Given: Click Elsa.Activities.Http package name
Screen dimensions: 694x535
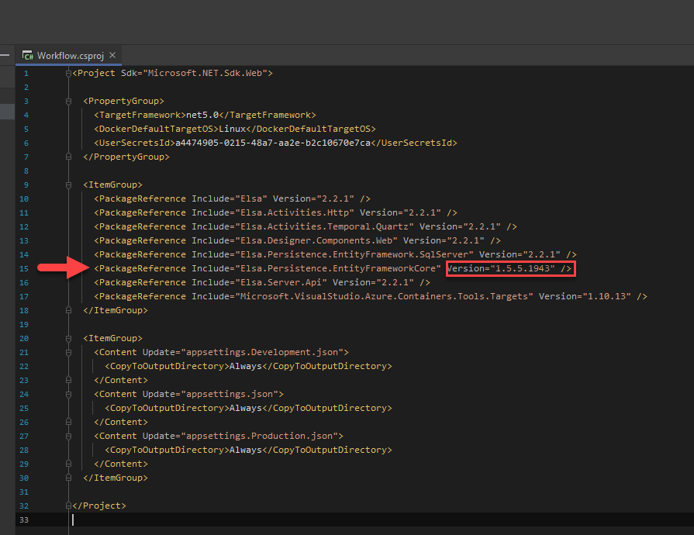Looking at the screenshot, I should (x=295, y=213).
